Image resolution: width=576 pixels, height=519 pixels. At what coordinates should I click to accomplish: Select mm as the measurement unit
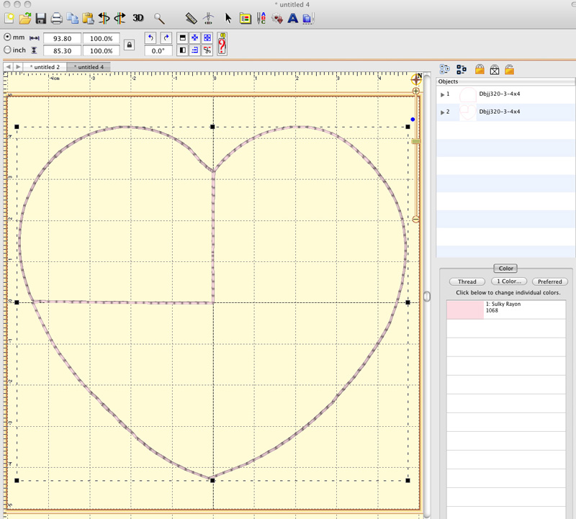[x=7, y=37]
